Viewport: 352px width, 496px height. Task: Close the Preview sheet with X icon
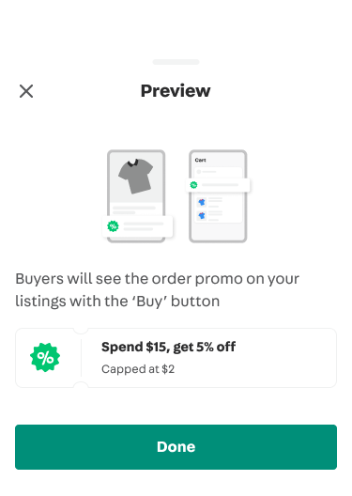26,91
